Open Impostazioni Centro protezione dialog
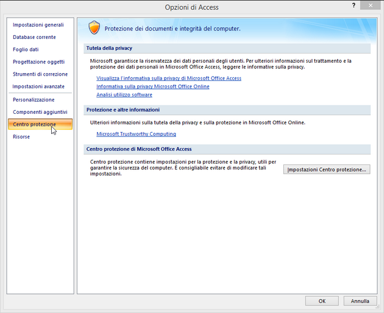This screenshot has height=313, width=384. coord(327,169)
